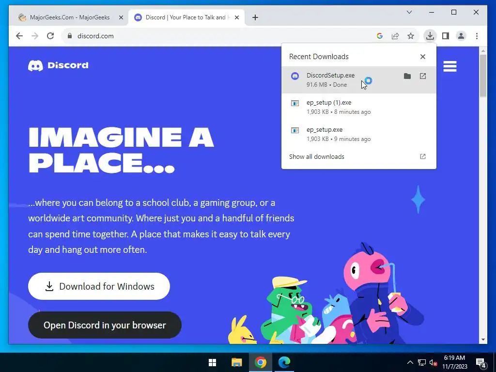Image resolution: width=496 pixels, height=372 pixels.
Task: Click the Discord logo on the page
Action: [58, 65]
